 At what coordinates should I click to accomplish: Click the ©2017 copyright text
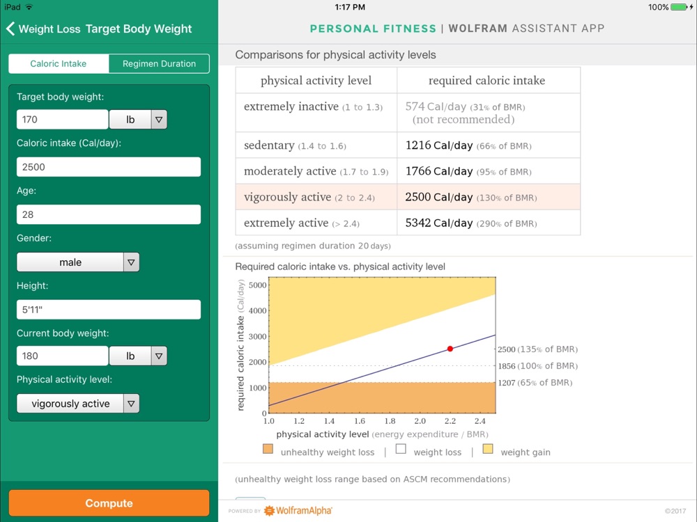click(x=675, y=511)
